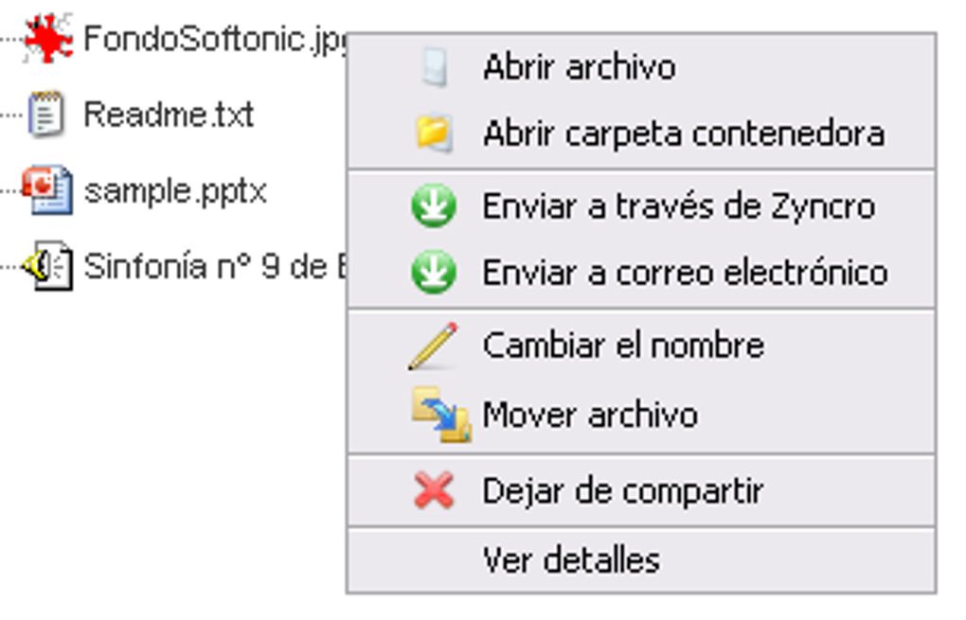
Task: Click the audio file icon beside Sinfonía nº 9
Action: pyautogui.click(x=49, y=266)
